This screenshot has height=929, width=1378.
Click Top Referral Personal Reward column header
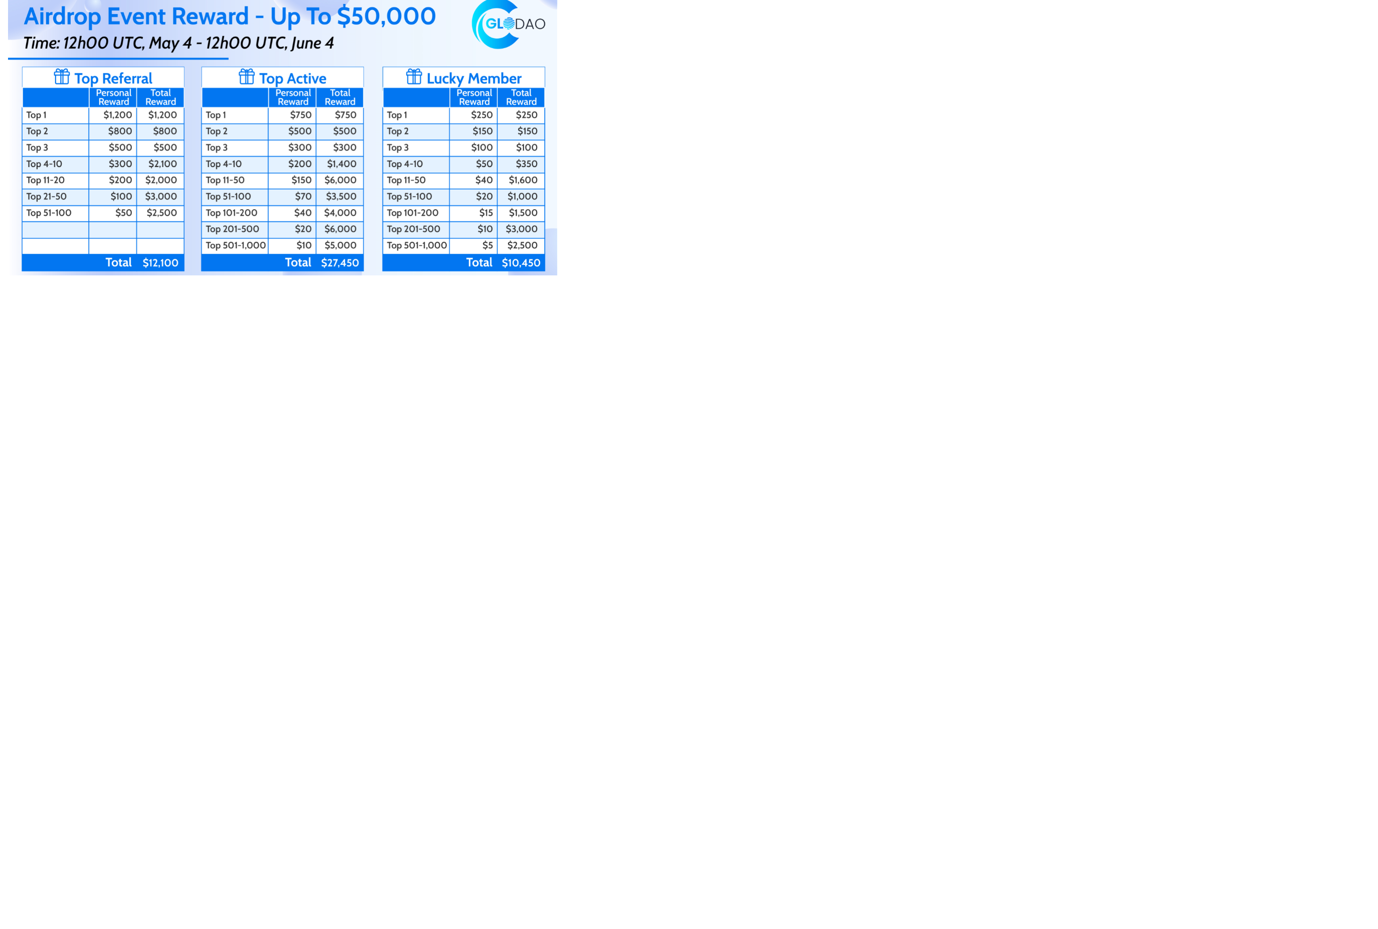[x=113, y=97]
